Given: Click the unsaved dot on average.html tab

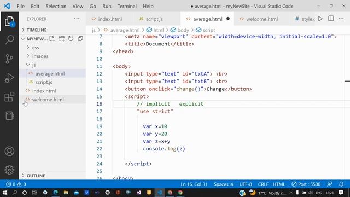Looking at the screenshot, I should (x=228, y=19).
